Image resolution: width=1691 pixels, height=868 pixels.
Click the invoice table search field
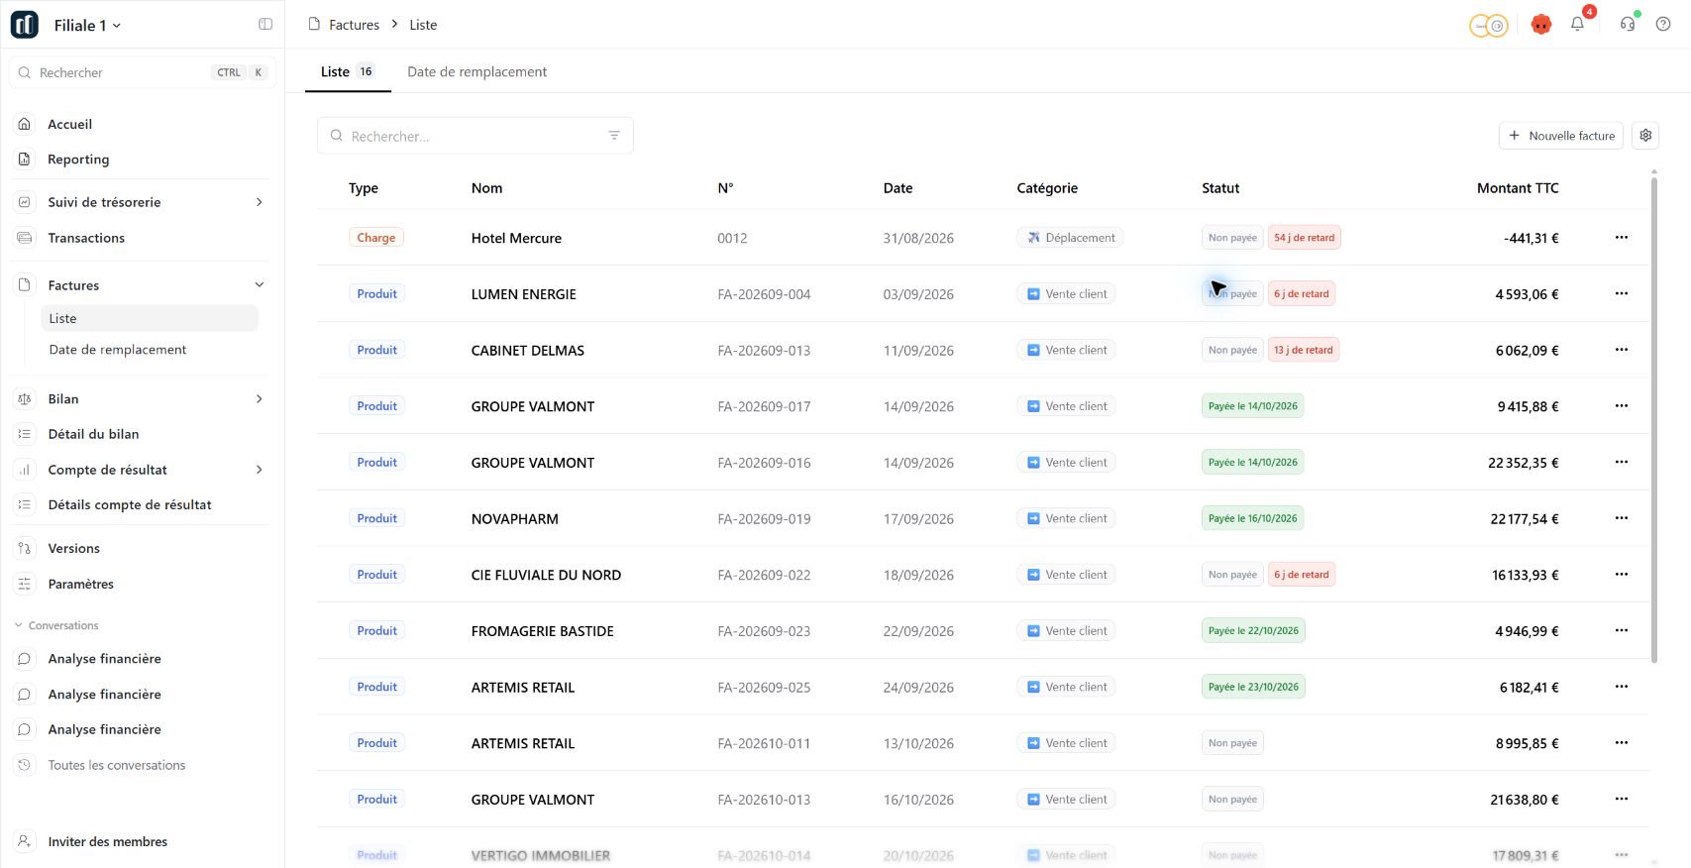point(476,136)
